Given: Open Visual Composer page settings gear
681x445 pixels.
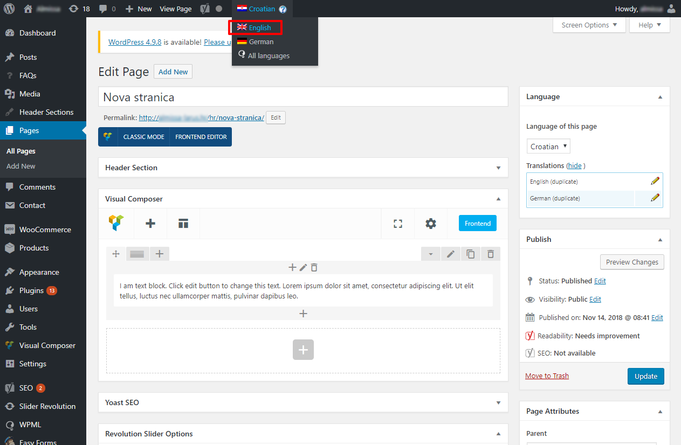Looking at the screenshot, I should click(430, 224).
